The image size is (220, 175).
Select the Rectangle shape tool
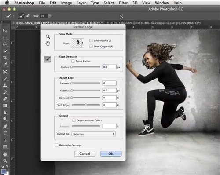point(5,146)
